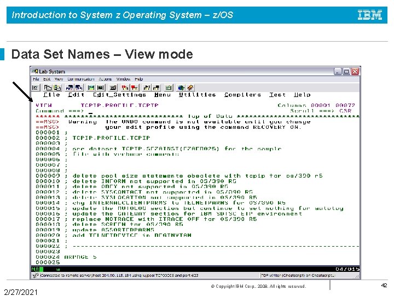
Task: Click the Top of Data marker line
Action: click(198, 116)
